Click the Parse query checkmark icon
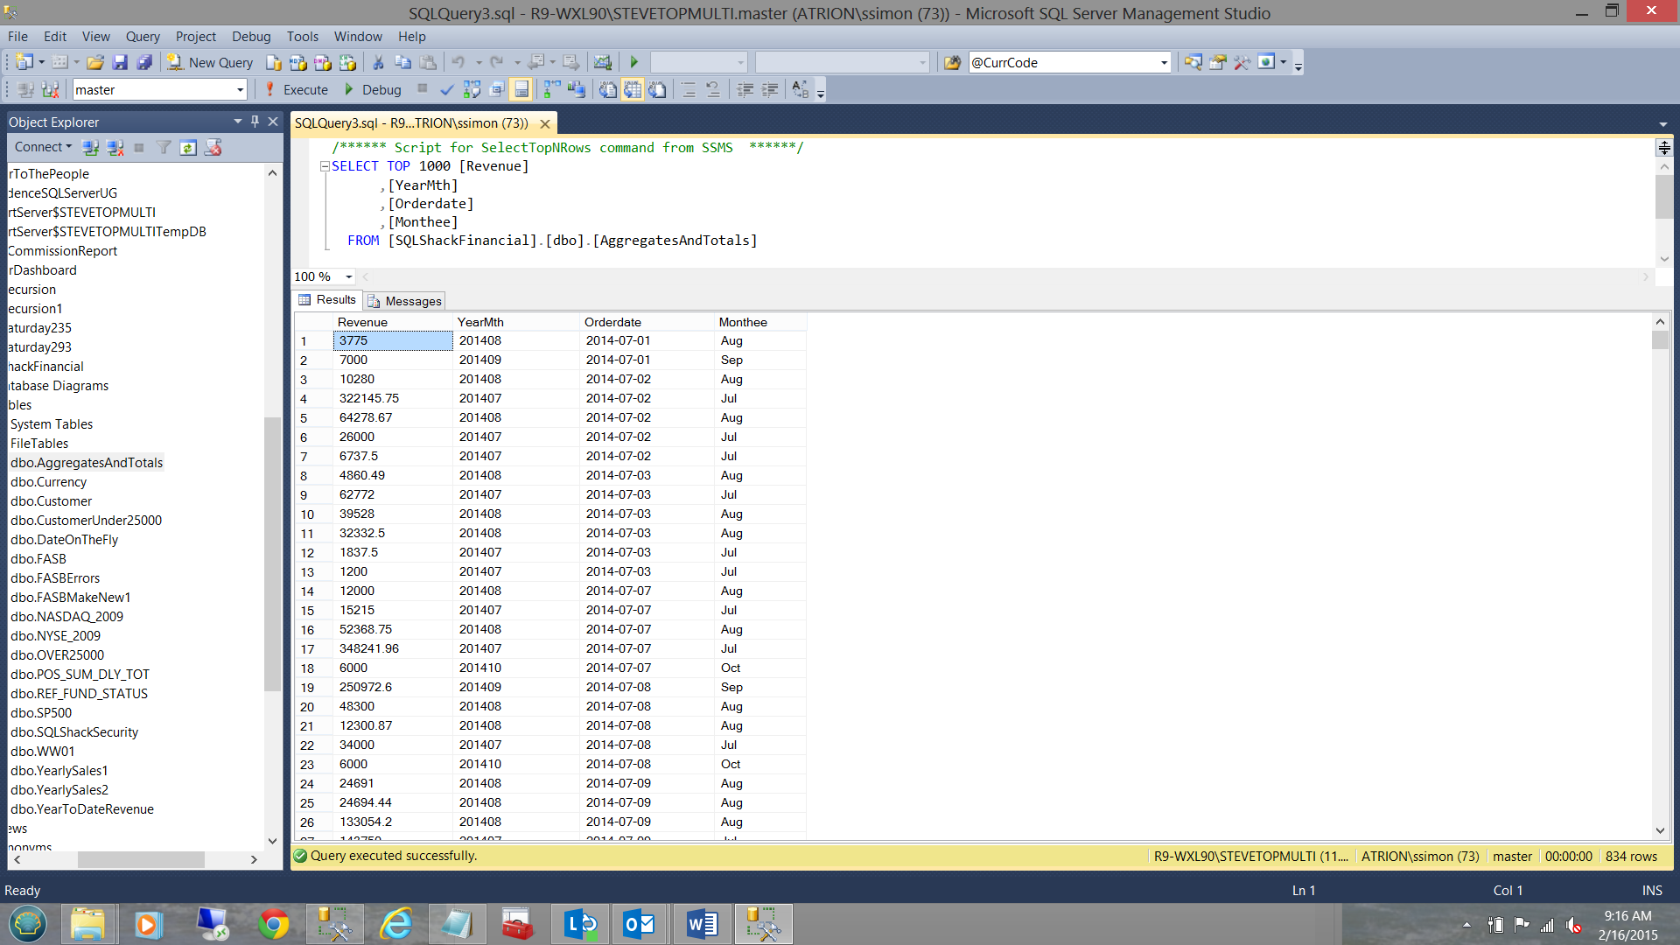This screenshot has width=1680, height=945. [447, 89]
